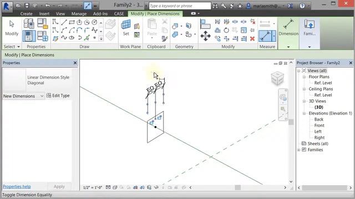This screenshot has height=199, width=355.
Task: Select the Align tool
Action: click(205, 24)
